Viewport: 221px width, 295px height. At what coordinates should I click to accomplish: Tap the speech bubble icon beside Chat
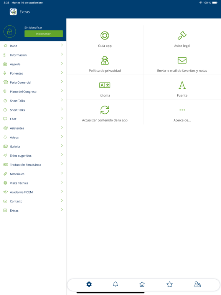[5, 119]
